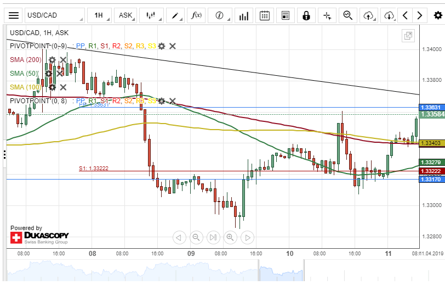The width and height of the screenshot is (445, 285).
Task: Click the cloud download icon
Action: pyautogui.click(x=389, y=15)
